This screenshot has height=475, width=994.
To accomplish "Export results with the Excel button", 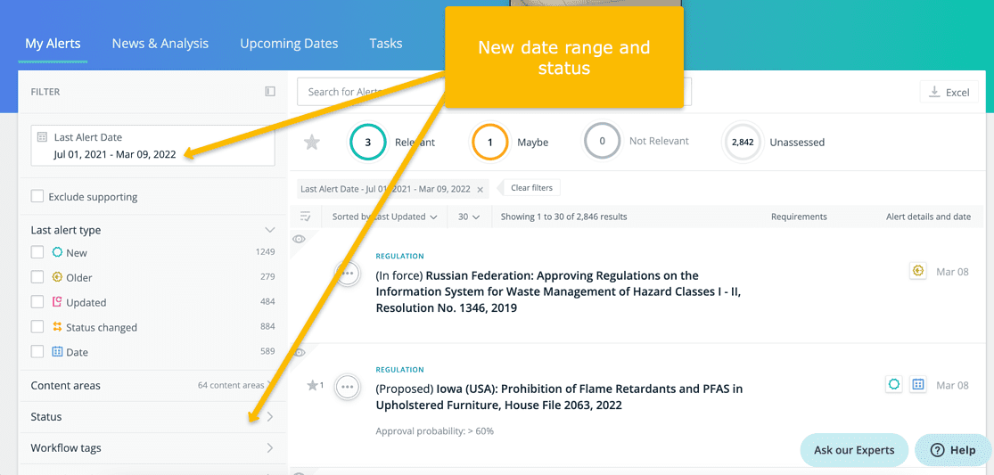I will [949, 92].
